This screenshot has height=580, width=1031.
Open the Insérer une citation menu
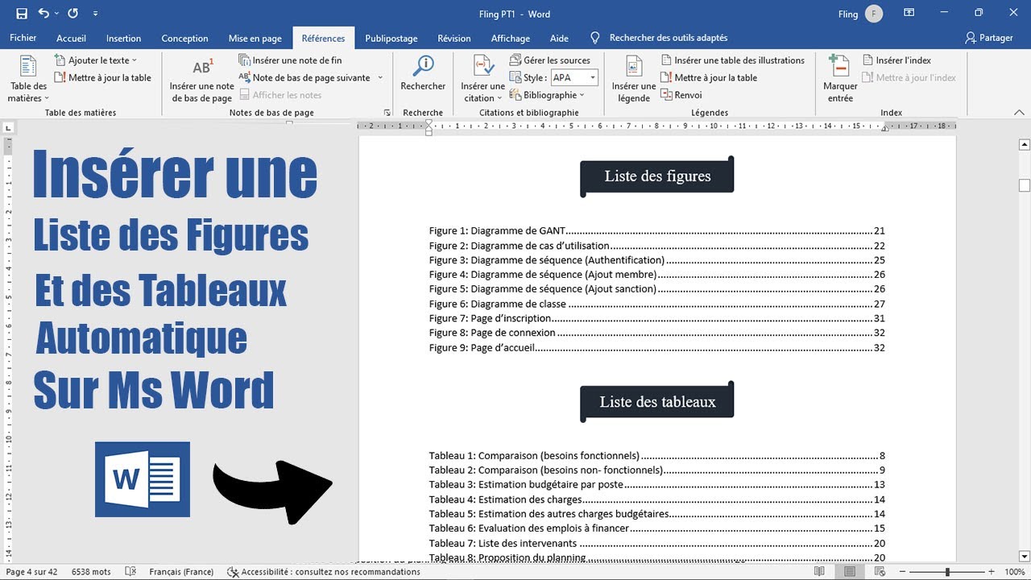coord(483,81)
